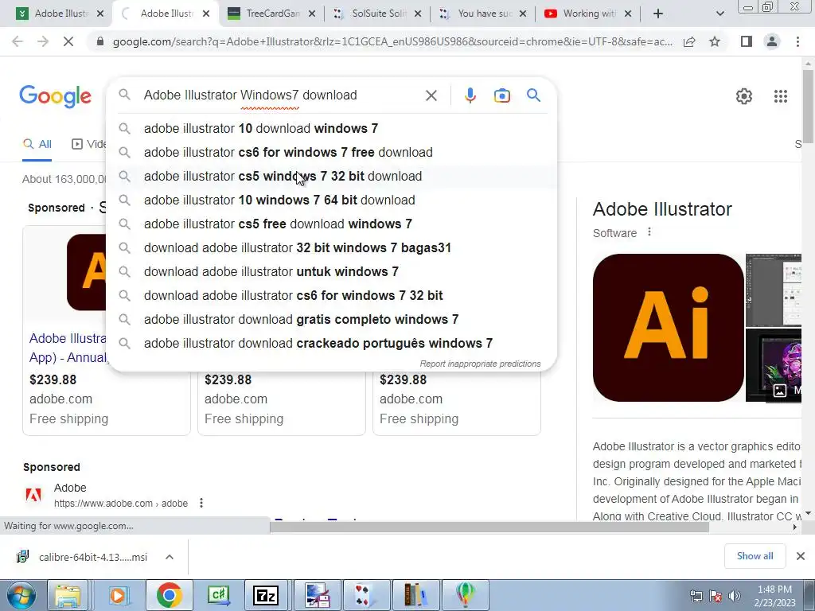This screenshot has width=815, height=611.
Task: Open the Google apps grid
Action: click(x=780, y=96)
